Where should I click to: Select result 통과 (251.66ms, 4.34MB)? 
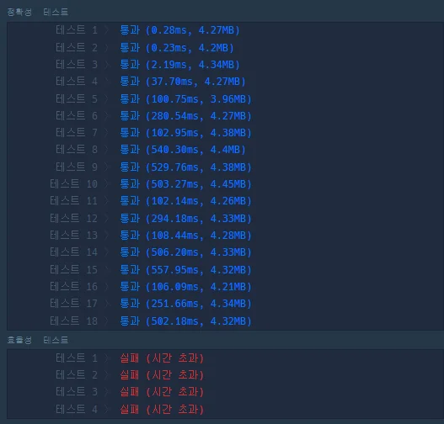tap(185, 304)
